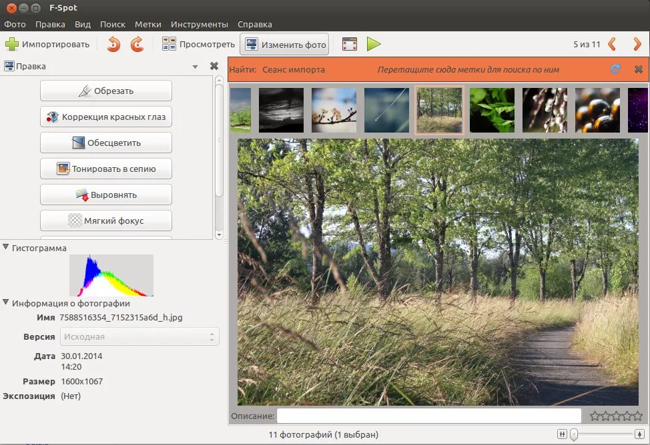The height and width of the screenshot is (445, 650).
Task: Apply Коррекция красных глаз tool
Action: (x=106, y=117)
